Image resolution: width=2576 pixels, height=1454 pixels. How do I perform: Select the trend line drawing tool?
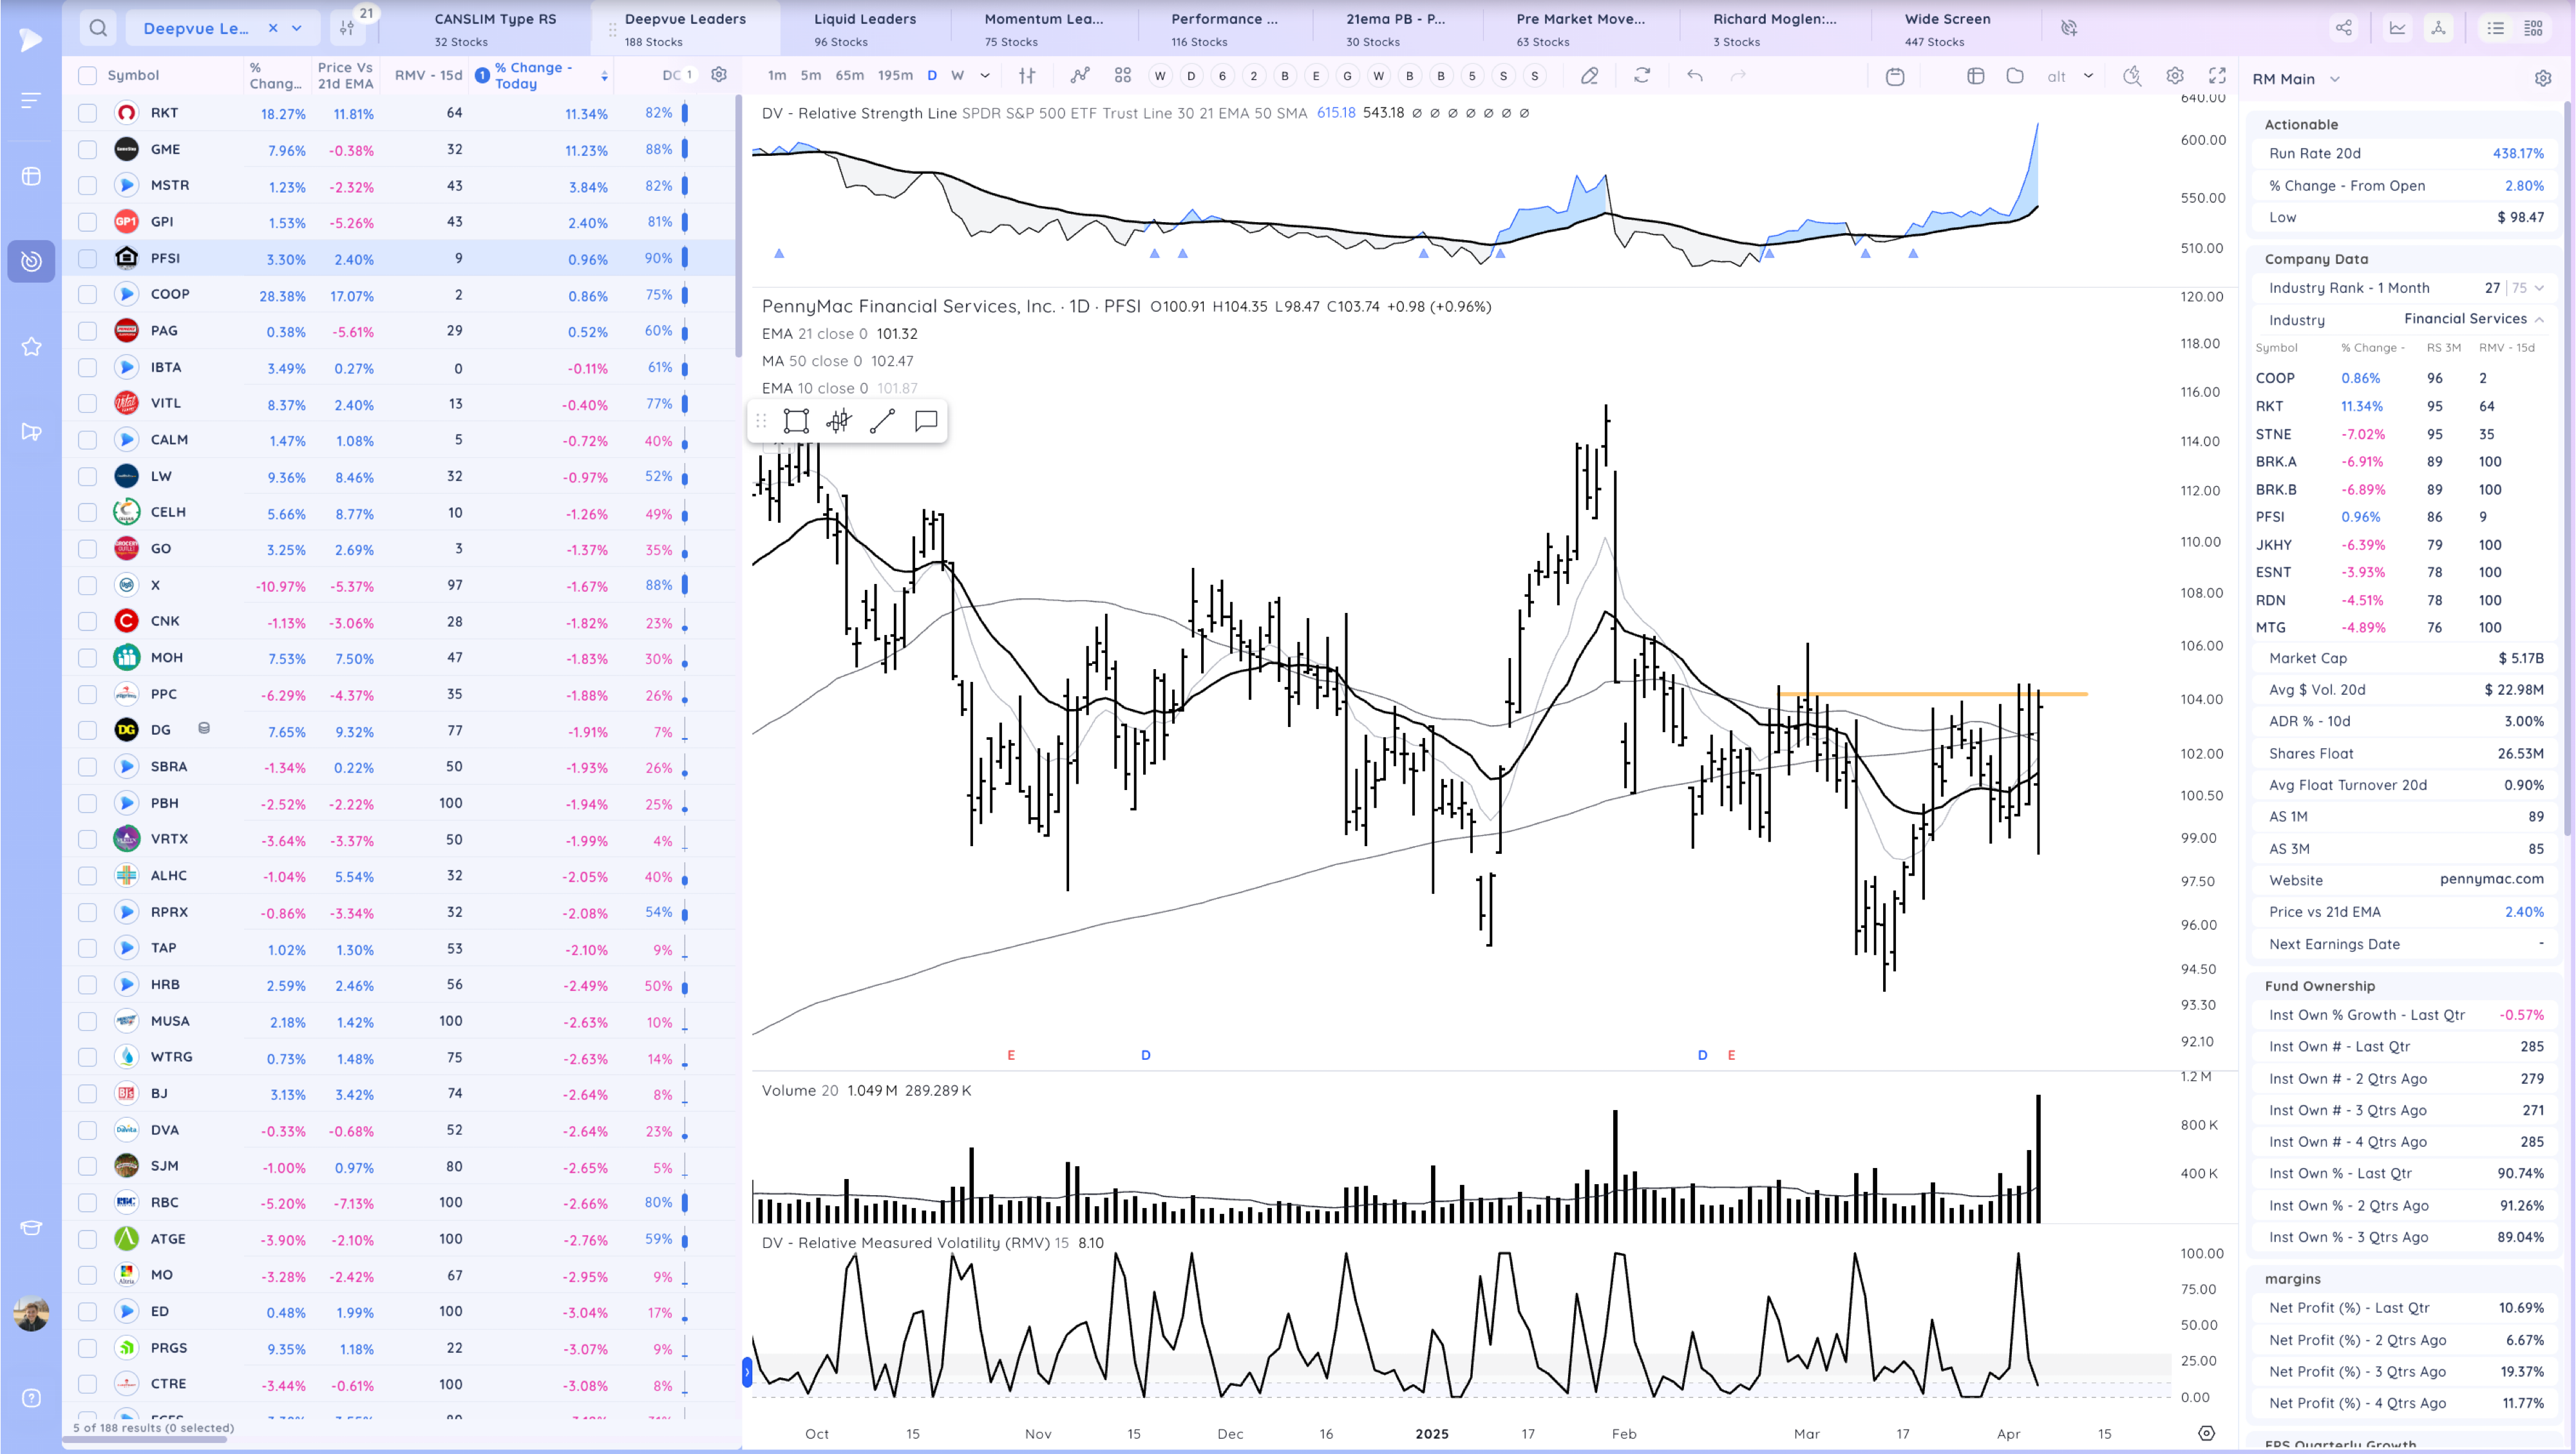(882, 421)
